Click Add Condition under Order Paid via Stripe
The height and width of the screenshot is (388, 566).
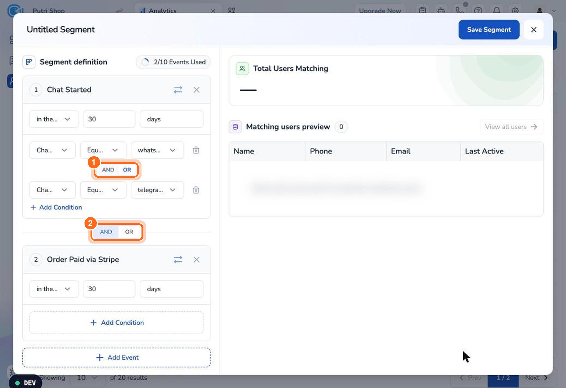(x=117, y=323)
